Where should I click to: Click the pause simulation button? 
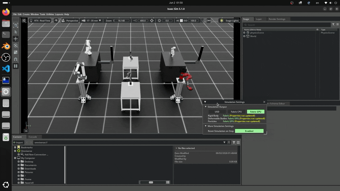(x=16, y=66)
